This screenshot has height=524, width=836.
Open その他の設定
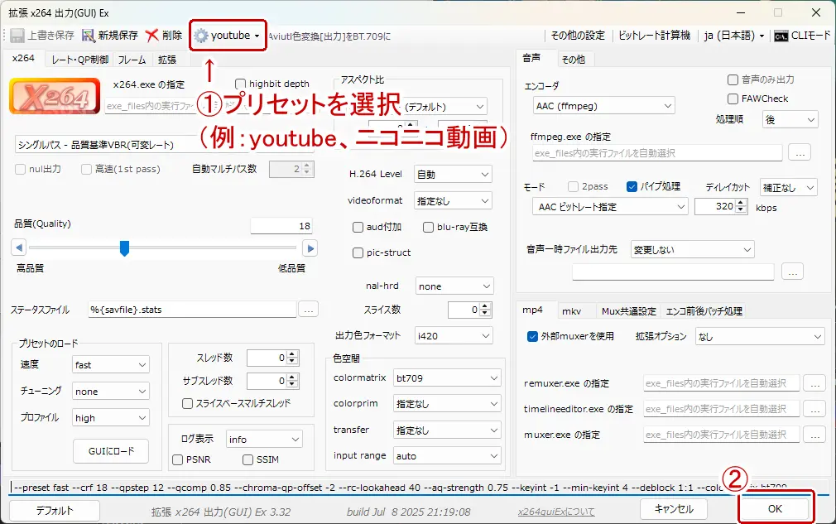click(578, 36)
